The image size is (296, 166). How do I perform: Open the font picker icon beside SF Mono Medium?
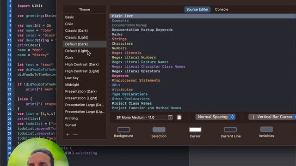pyautogui.click(x=170, y=118)
